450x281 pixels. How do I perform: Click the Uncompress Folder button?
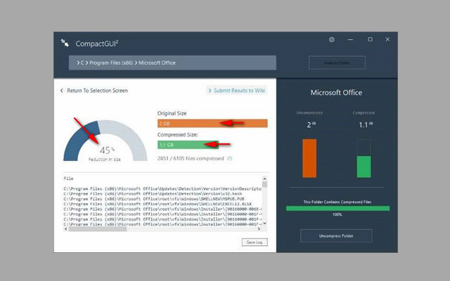coord(336,235)
